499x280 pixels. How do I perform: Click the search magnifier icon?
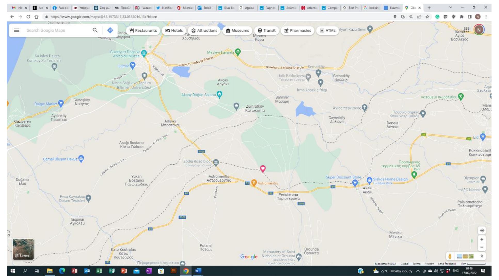pos(95,30)
